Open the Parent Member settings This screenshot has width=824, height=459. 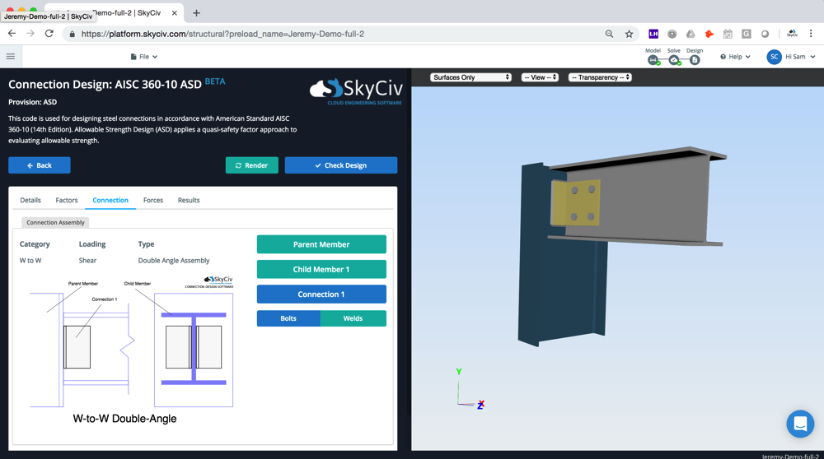click(321, 244)
